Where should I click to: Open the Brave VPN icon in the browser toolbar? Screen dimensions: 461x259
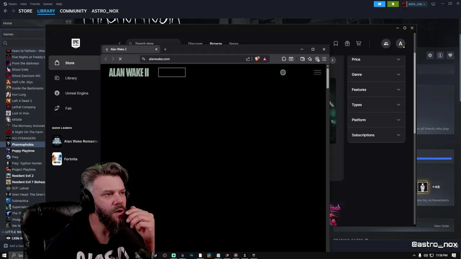tap(317, 59)
